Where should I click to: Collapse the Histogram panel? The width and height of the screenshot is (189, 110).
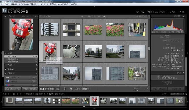(183, 16)
